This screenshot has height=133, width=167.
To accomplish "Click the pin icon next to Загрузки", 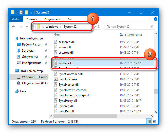I will click(x=46, y=51).
